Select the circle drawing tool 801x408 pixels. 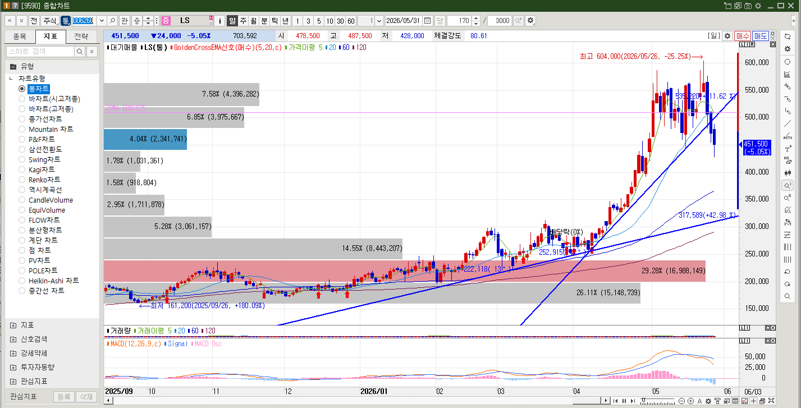point(788,62)
